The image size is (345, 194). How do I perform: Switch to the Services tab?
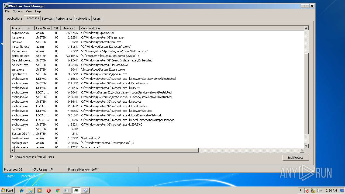pos(47,19)
